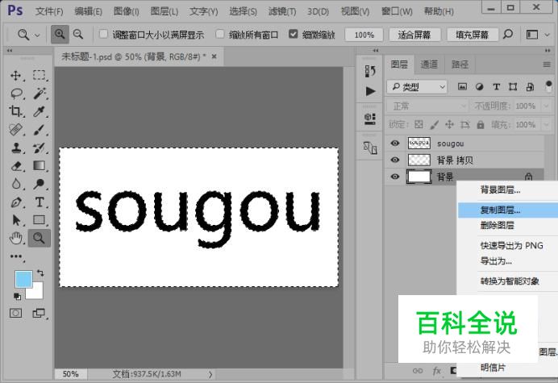
Task: Select the Move tool
Action: point(15,76)
